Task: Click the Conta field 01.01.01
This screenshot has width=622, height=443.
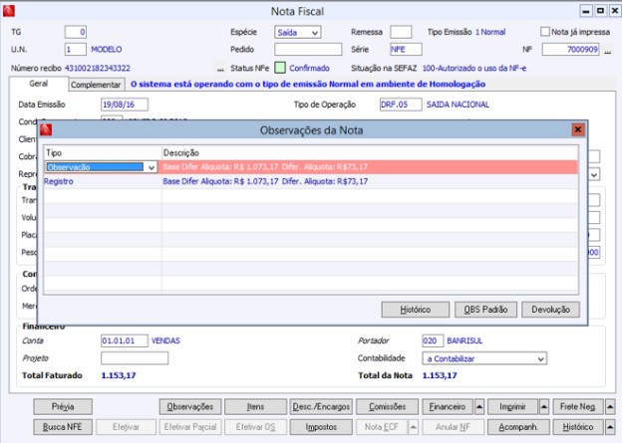Action: point(125,340)
